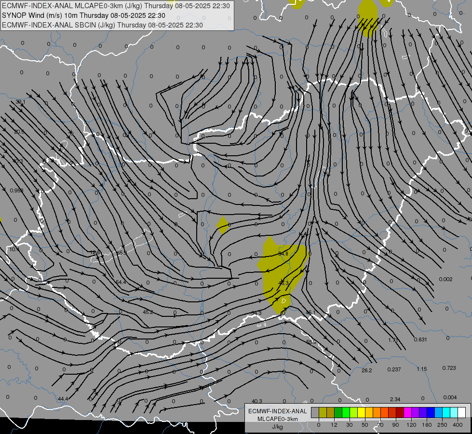The image size is (472, 434).
Task: Click the SBCIN title line
Action: pos(102,25)
